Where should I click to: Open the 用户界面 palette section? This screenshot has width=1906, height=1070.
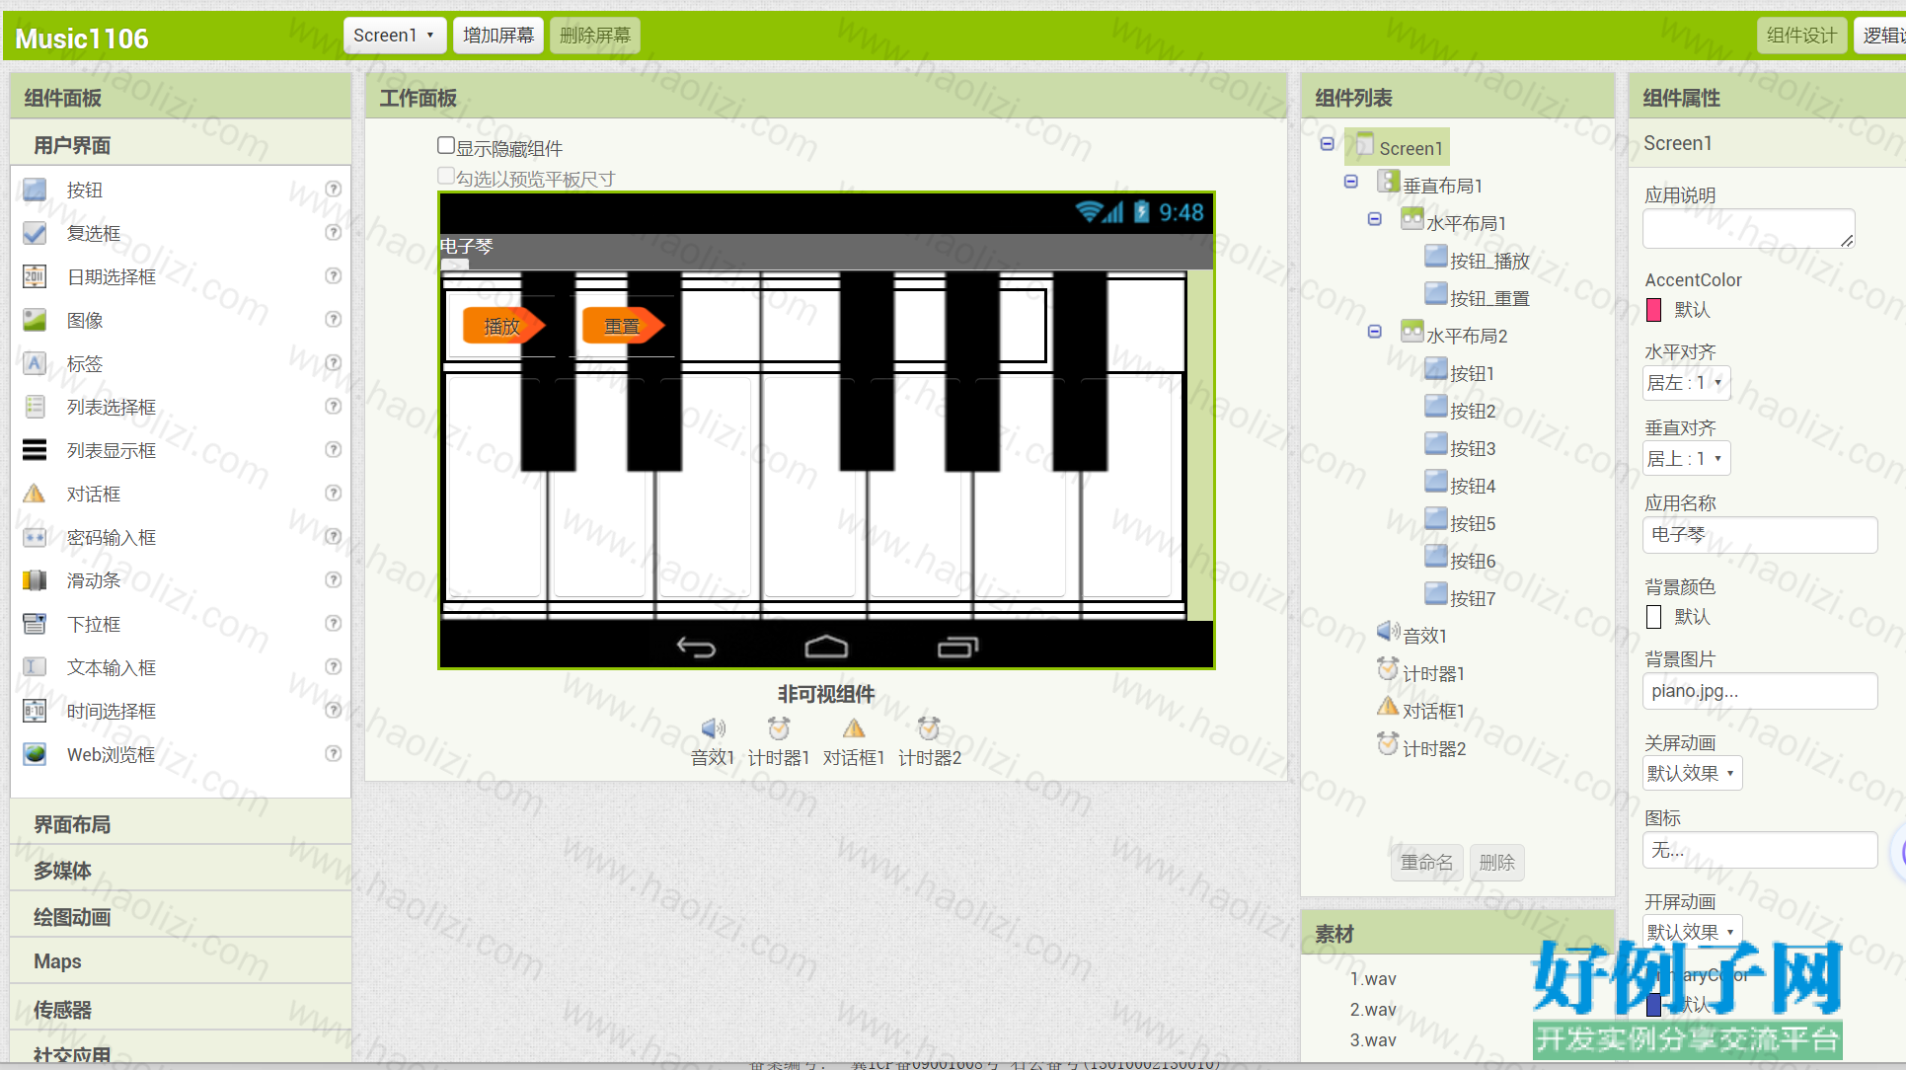pos(181,145)
